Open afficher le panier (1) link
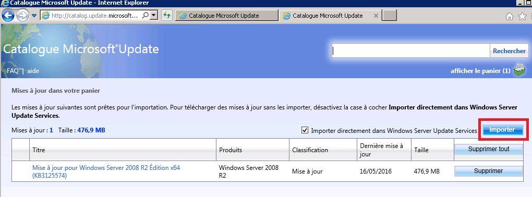The height and width of the screenshot is (197, 532). coord(480,71)
